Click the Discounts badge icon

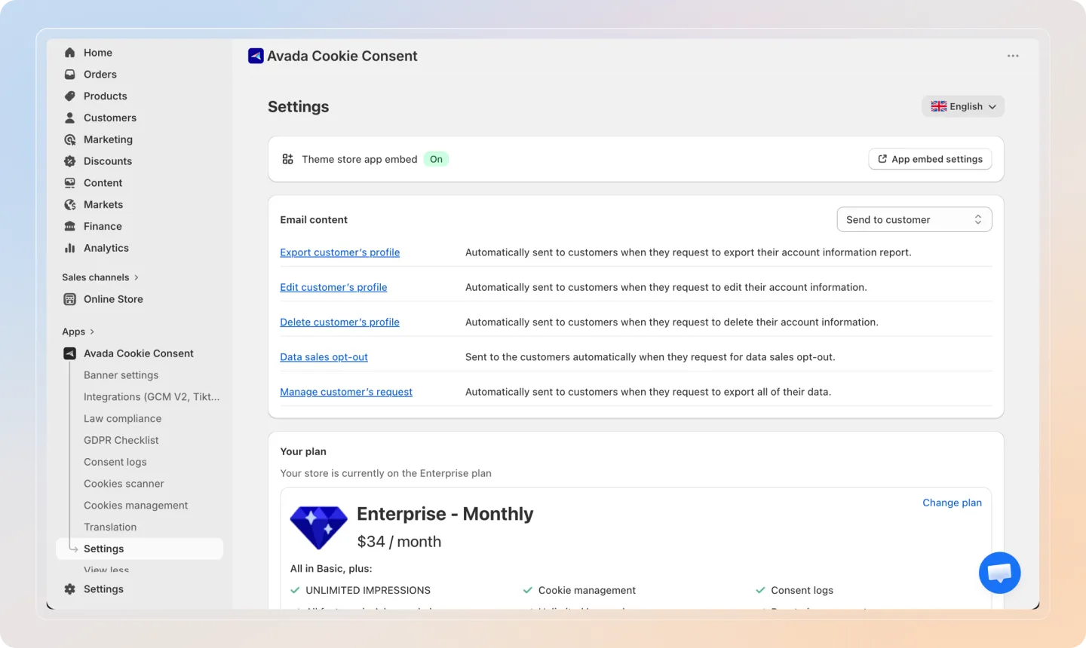click(70, 161)
